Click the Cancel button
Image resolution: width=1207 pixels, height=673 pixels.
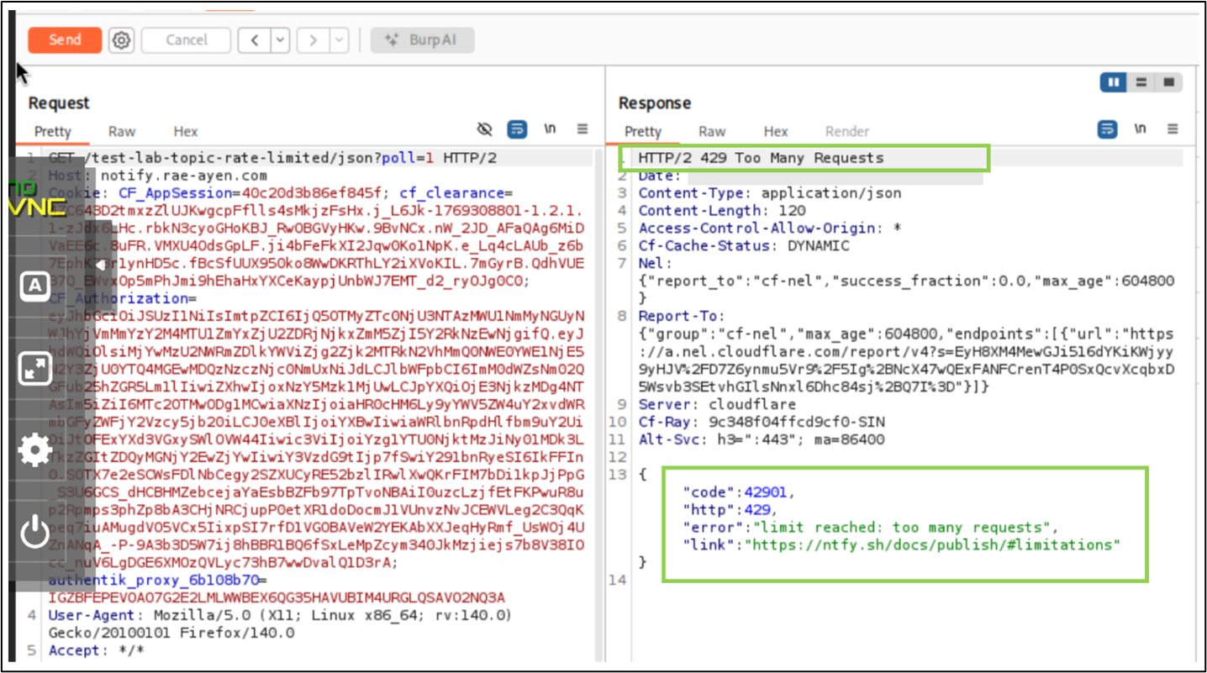[x=186, y=39]
